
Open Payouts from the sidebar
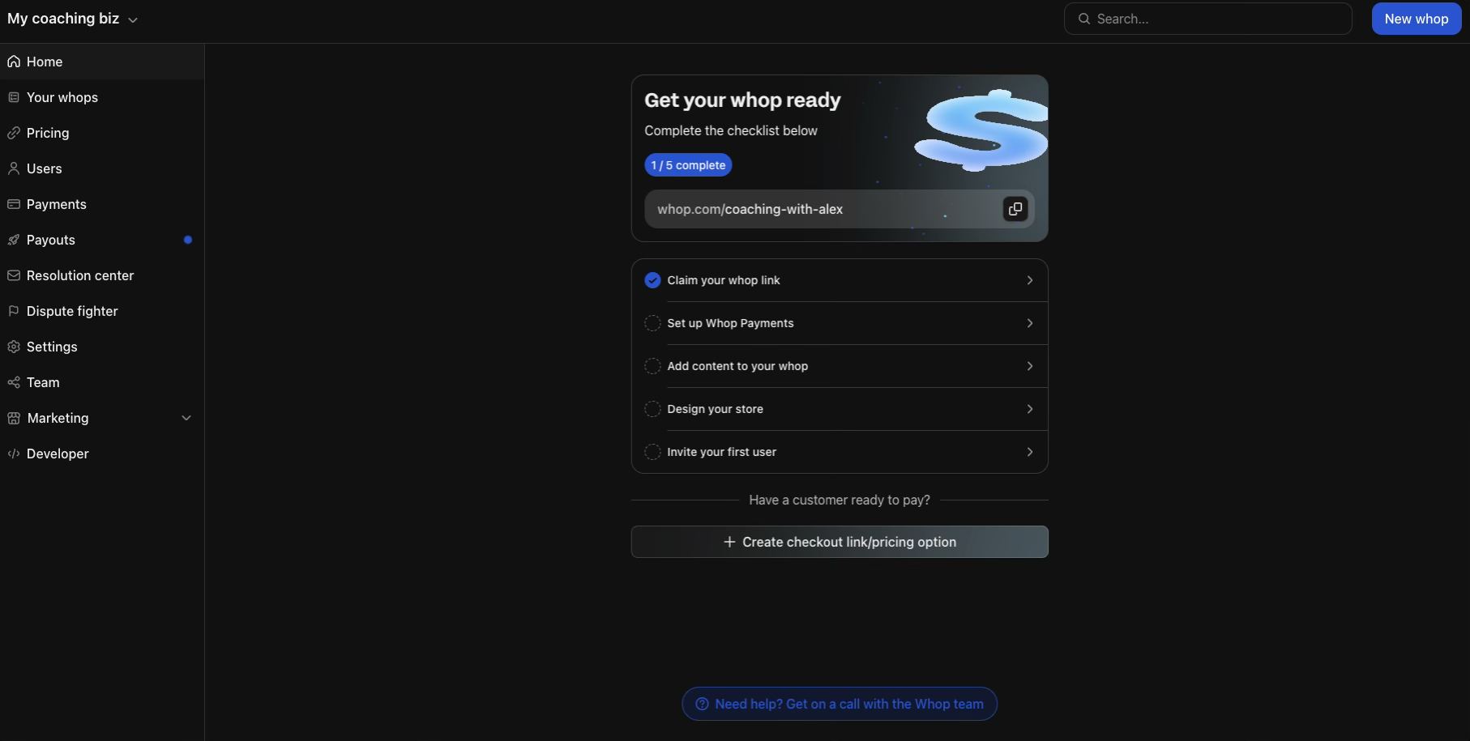(102, 240)
